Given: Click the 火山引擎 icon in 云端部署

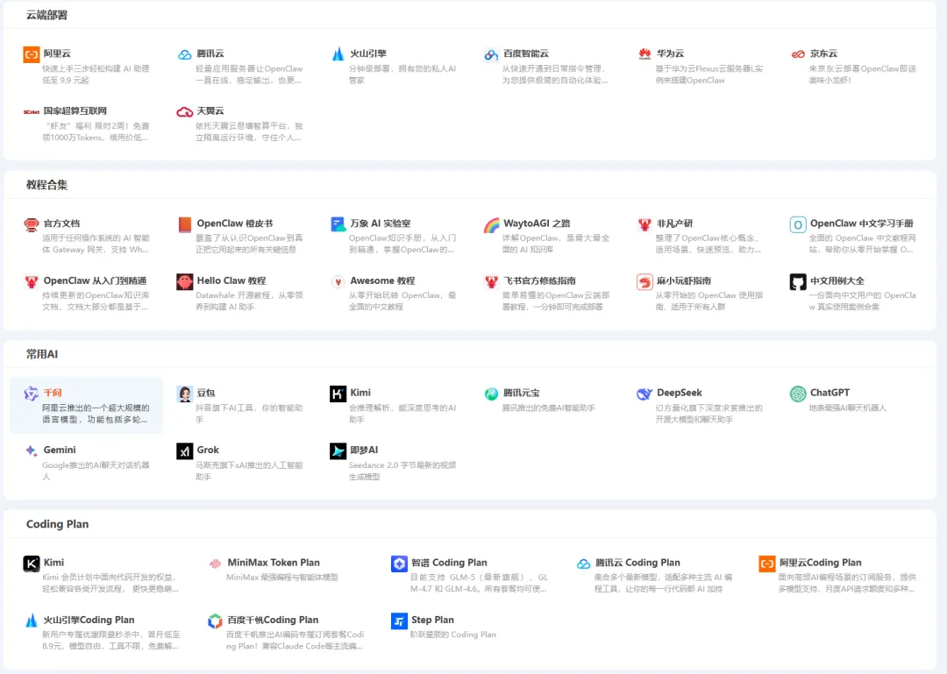Looking at the screenshot, I should tap(338, 54).
